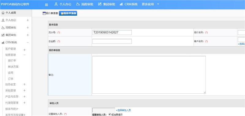Open CRM系统 chart icon in top navigation
Screen dimensions: 245x116
click(121, 4)
